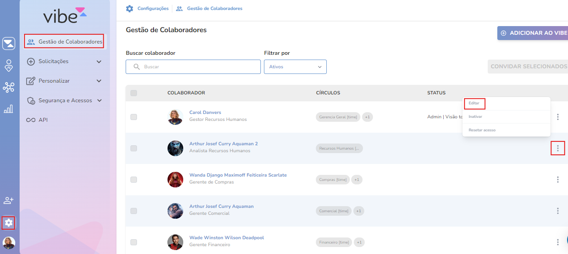Tick the select-all checkbox in the table header
The height and width of the screenshot is (254, 568).
point(133,93)
